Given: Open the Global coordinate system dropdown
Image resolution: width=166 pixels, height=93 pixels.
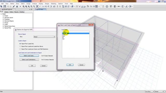Looking at the screenshot, I should pyautogui.click(x=159, y=91).
